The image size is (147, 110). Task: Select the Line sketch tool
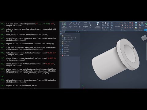click(x=70, y=24)
